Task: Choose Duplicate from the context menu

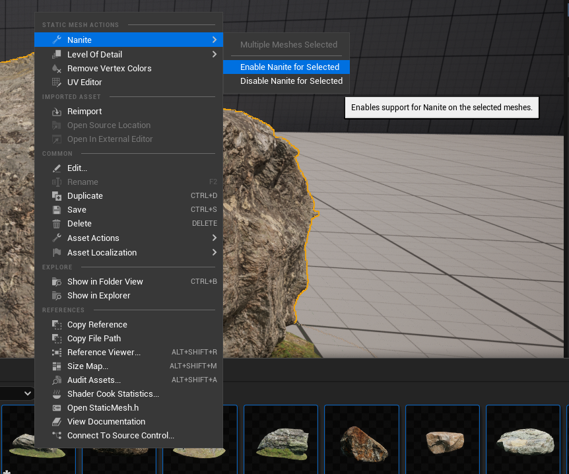Action: (129, 196)
